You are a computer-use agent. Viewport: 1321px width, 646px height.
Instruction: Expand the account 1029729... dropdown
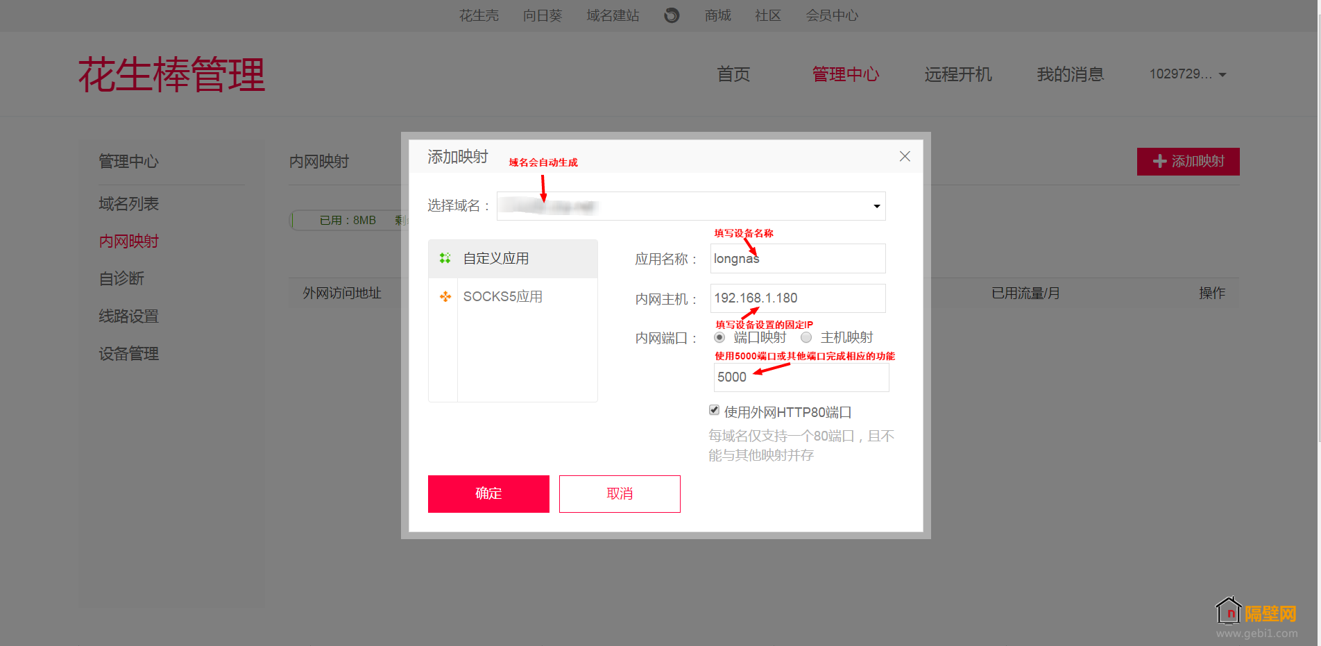click(1188, 74)
